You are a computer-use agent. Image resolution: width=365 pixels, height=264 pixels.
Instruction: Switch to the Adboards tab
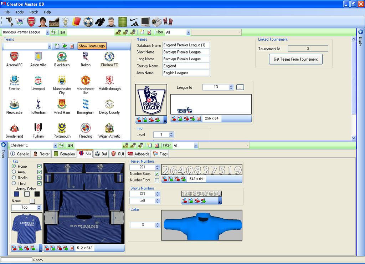[138, 154]
